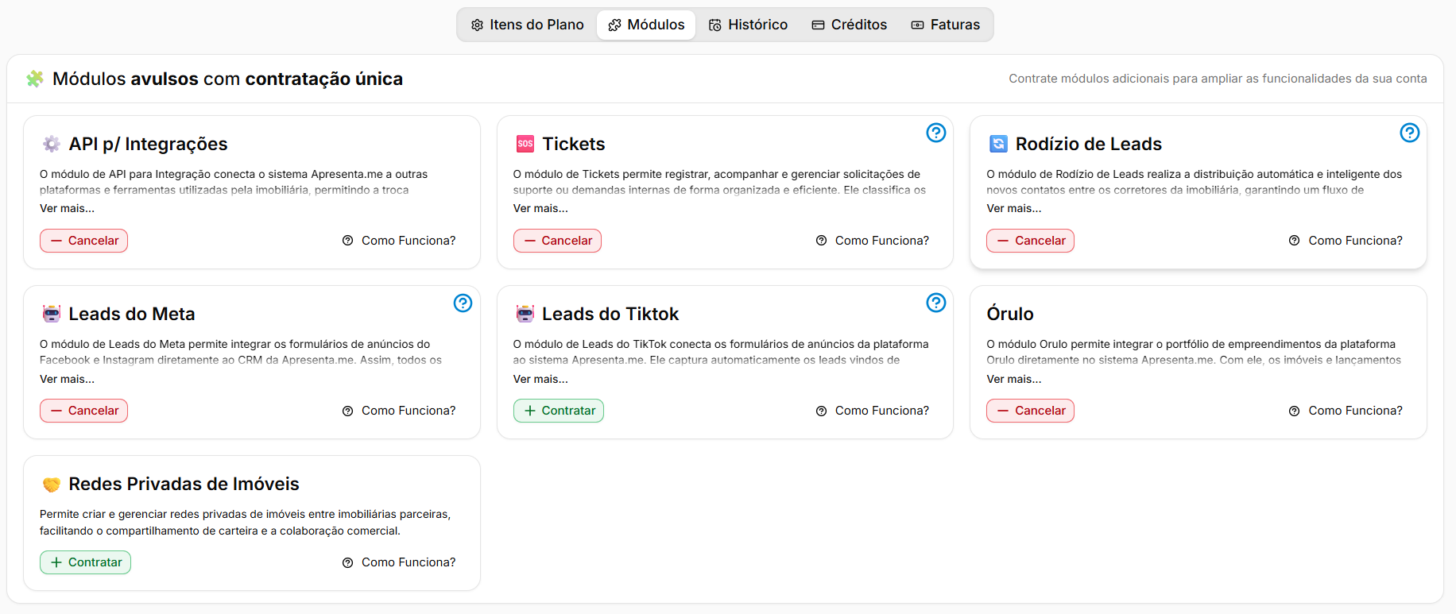The width and height of the screenshot is (1456, 614).
Task: Select the Itens do Plano tab
Action: click(x=527, y=25)
